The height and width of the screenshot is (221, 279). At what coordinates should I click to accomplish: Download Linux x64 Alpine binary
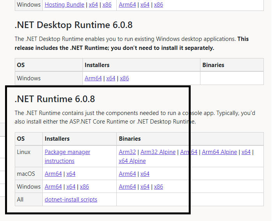pyautogui.click(x=132, y=161)
